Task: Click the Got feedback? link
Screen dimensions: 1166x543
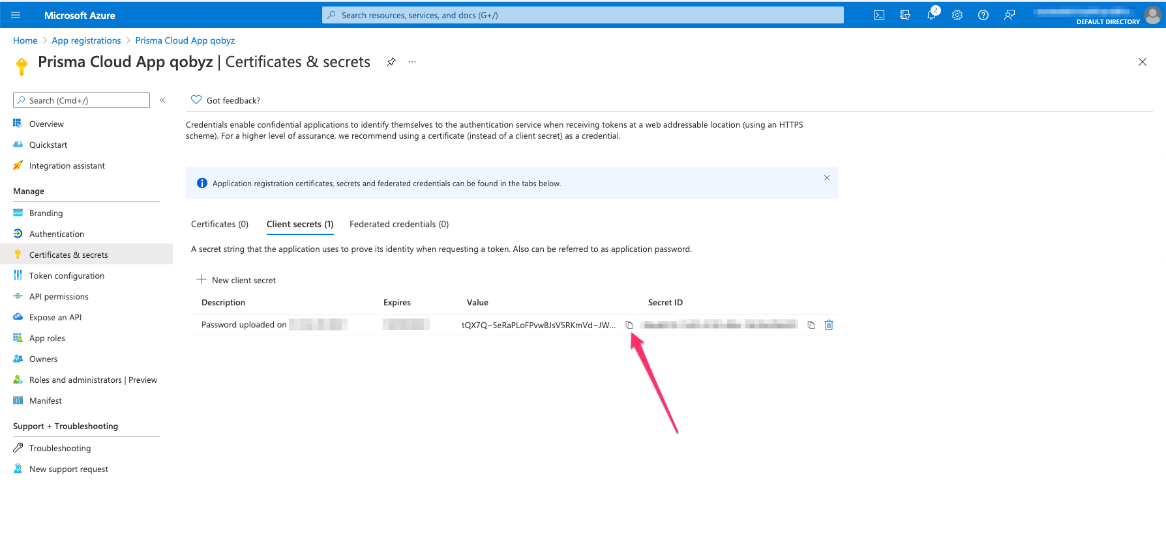Action: [x=233, y=100]
